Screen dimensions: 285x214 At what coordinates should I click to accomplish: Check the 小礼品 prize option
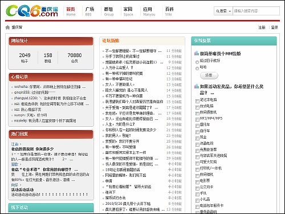click(197, 200)
